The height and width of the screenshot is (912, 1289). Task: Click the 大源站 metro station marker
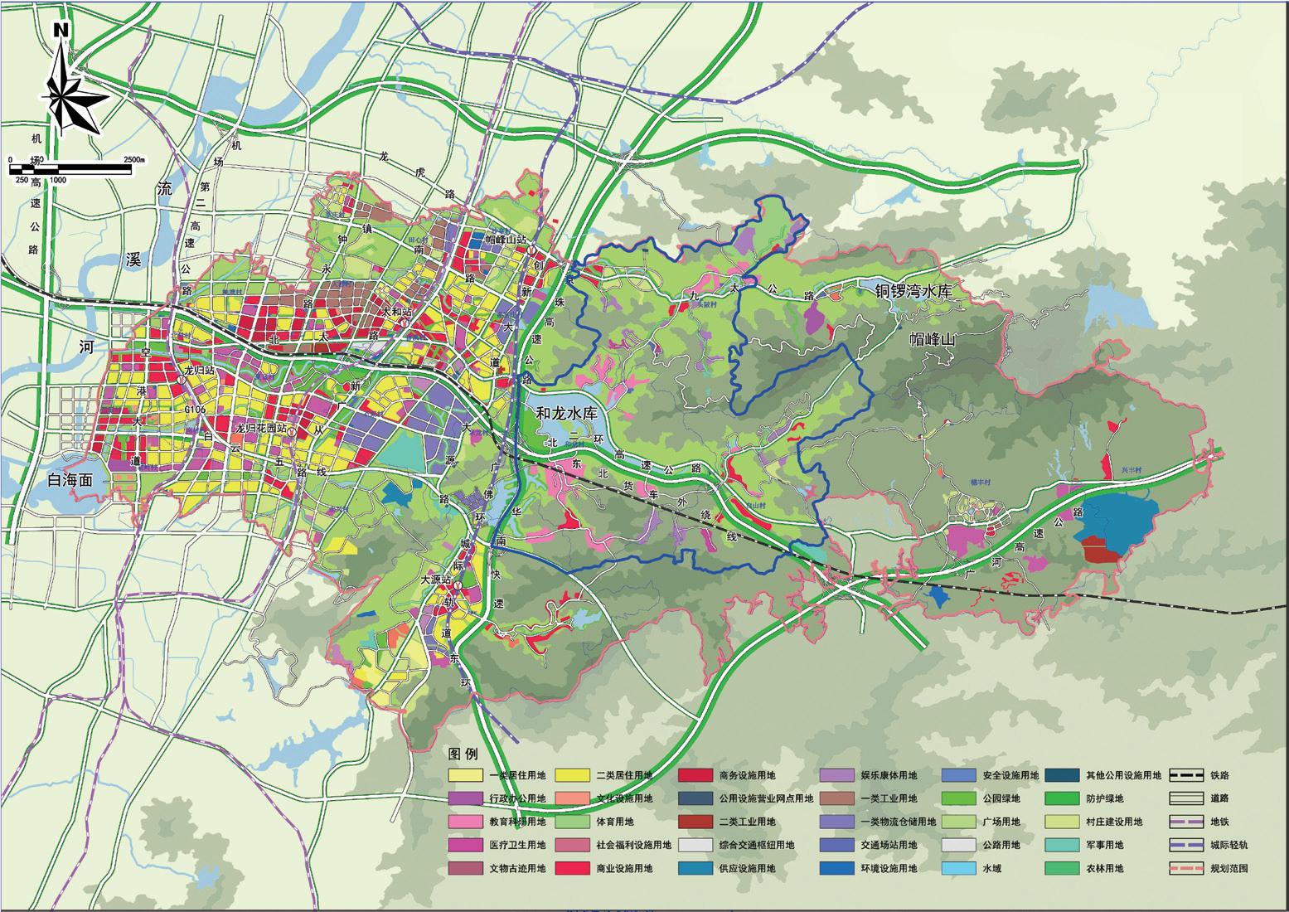pos(457,585)
